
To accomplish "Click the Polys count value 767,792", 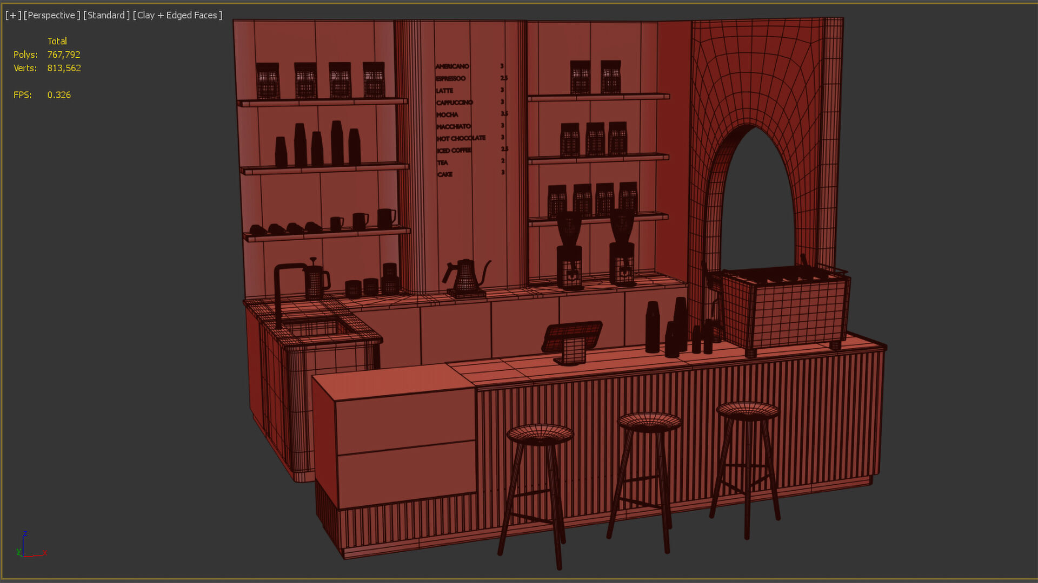I will 64,55.
